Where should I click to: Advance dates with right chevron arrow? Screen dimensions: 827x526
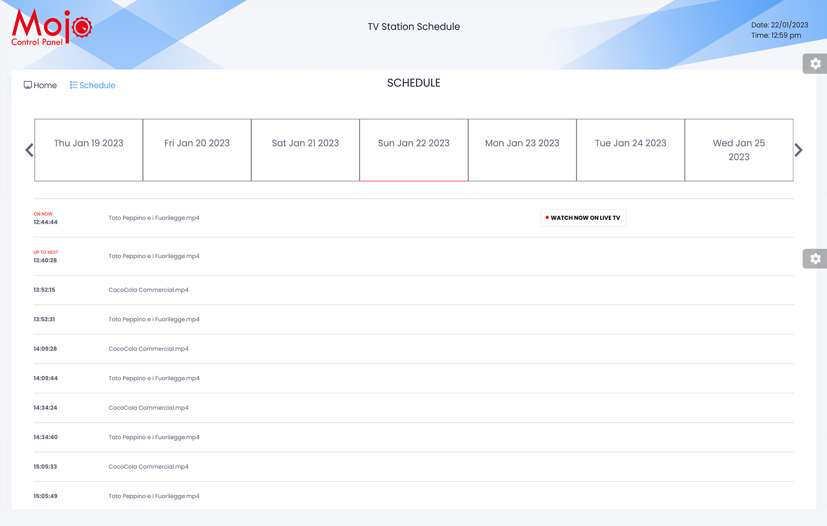[x=798, y=150]
